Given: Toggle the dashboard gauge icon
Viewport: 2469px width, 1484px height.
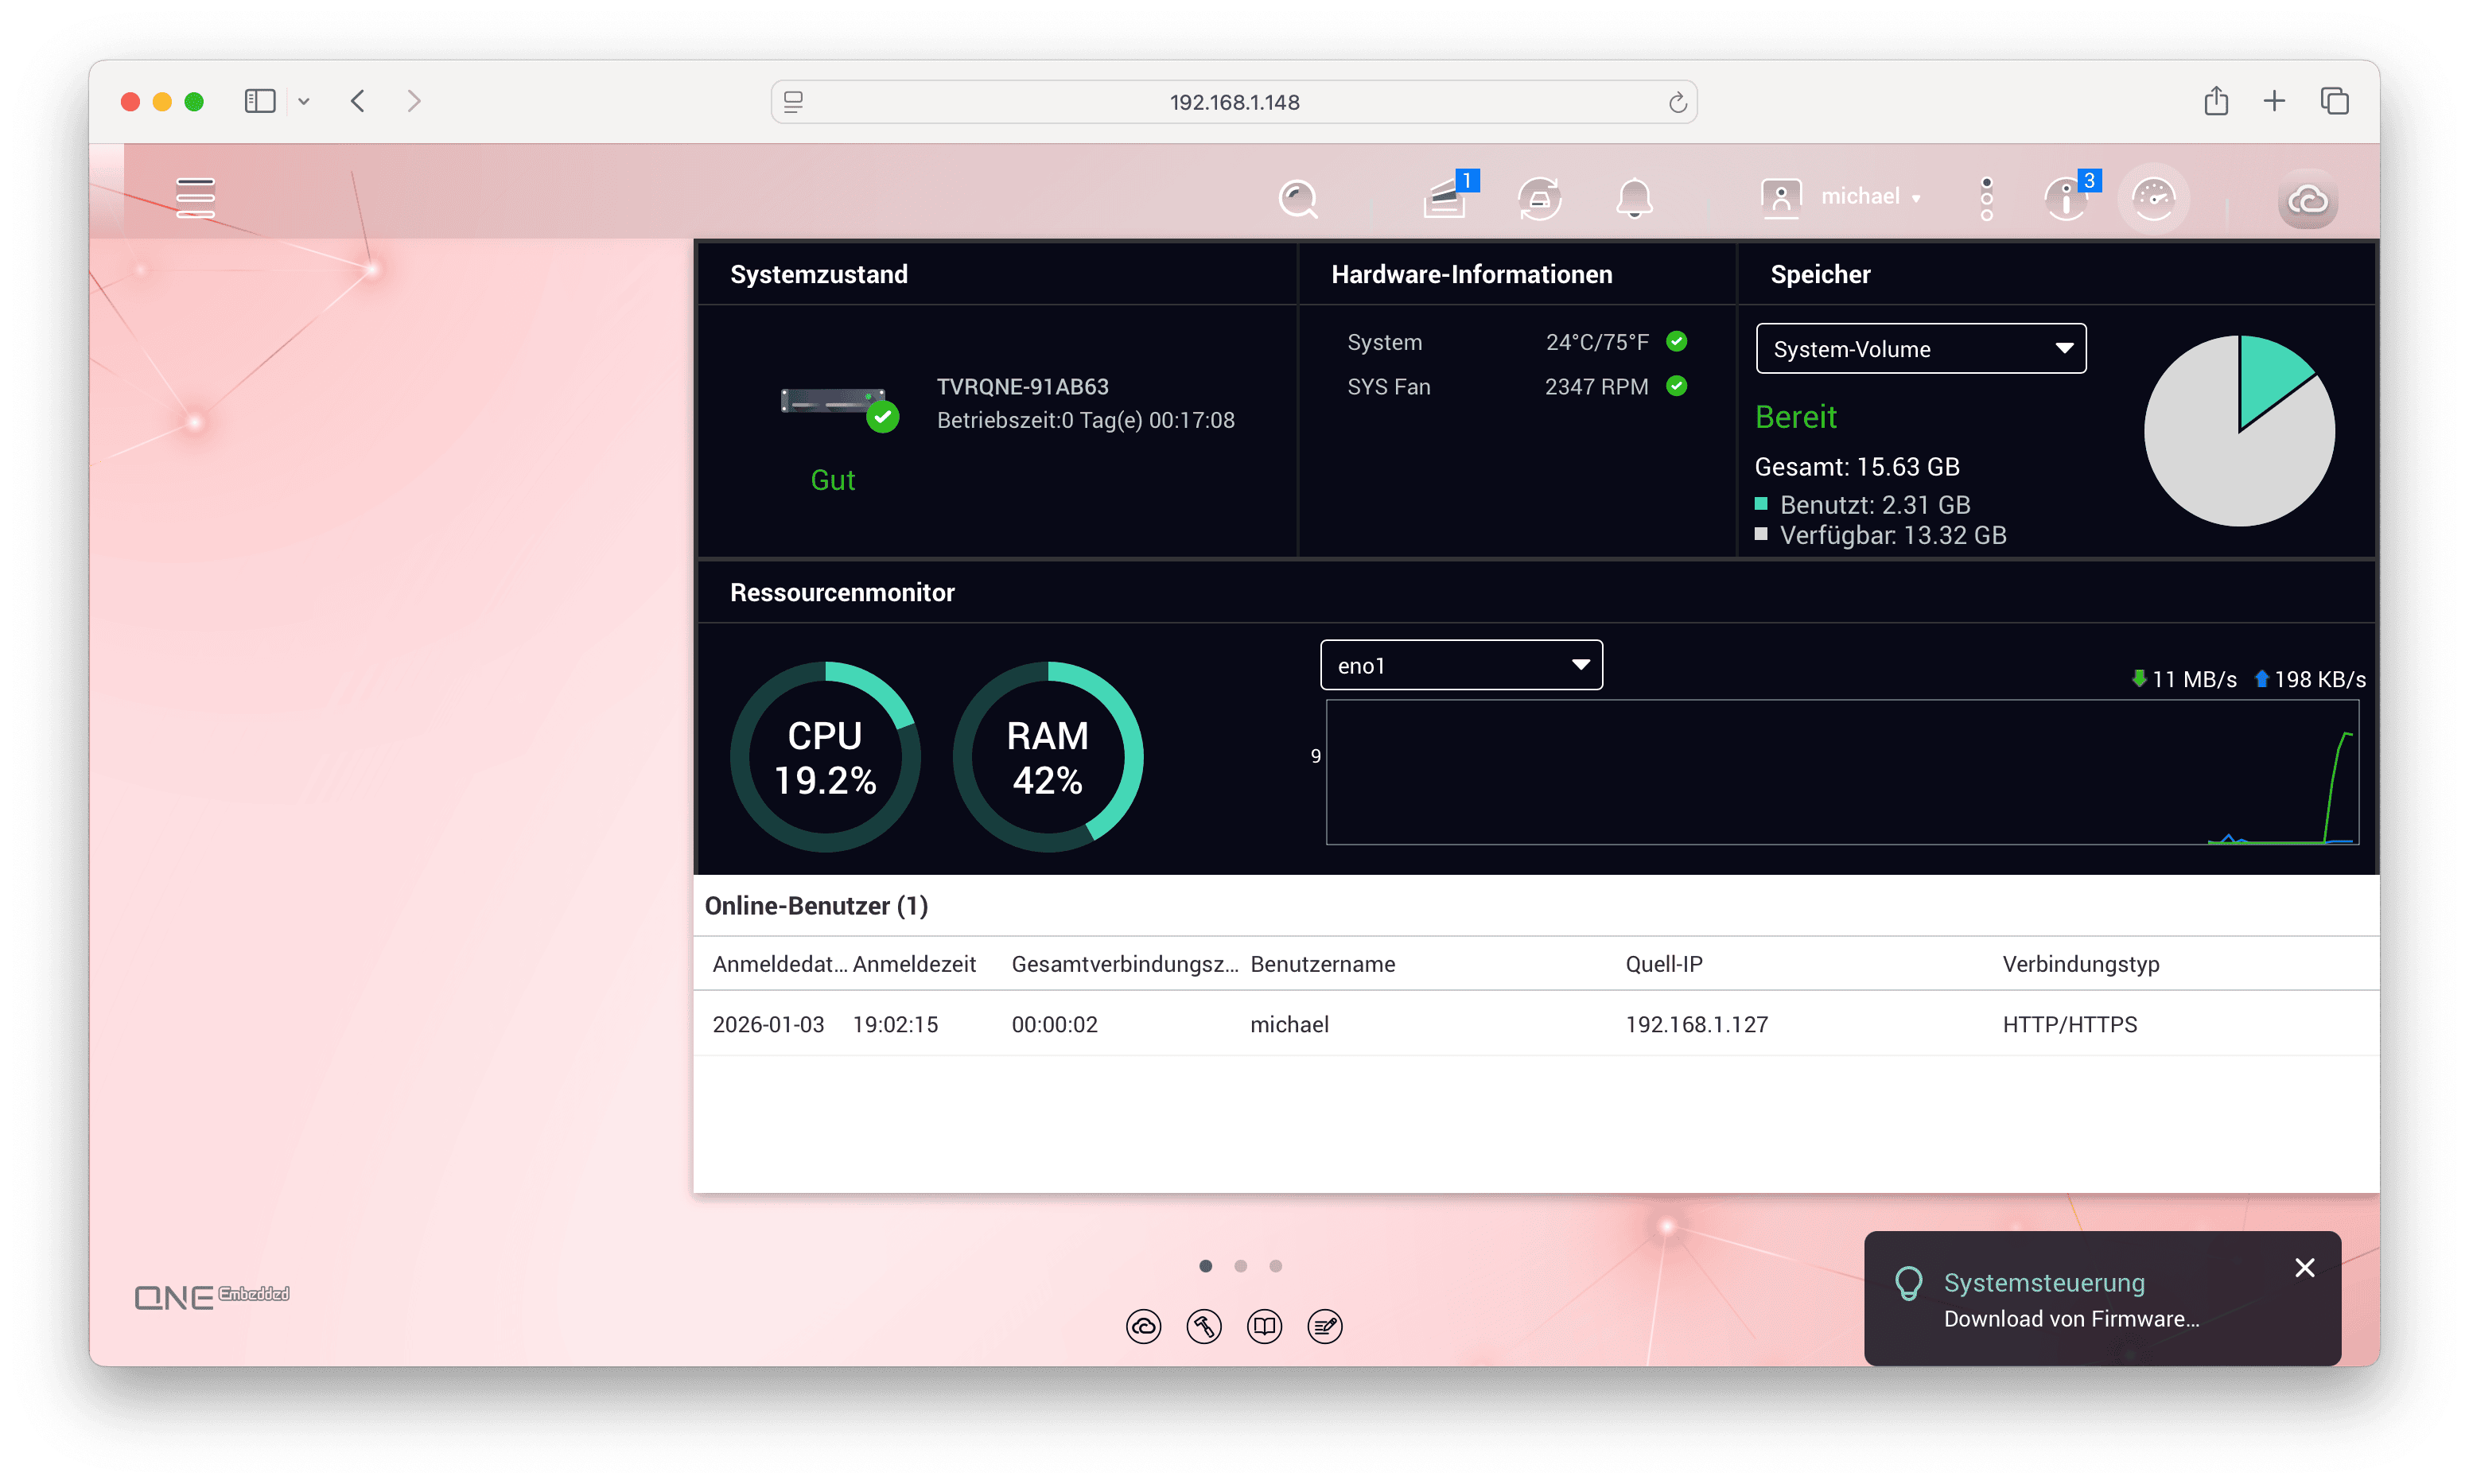Looking at the screenshot, I should [x=2153, y=198].
